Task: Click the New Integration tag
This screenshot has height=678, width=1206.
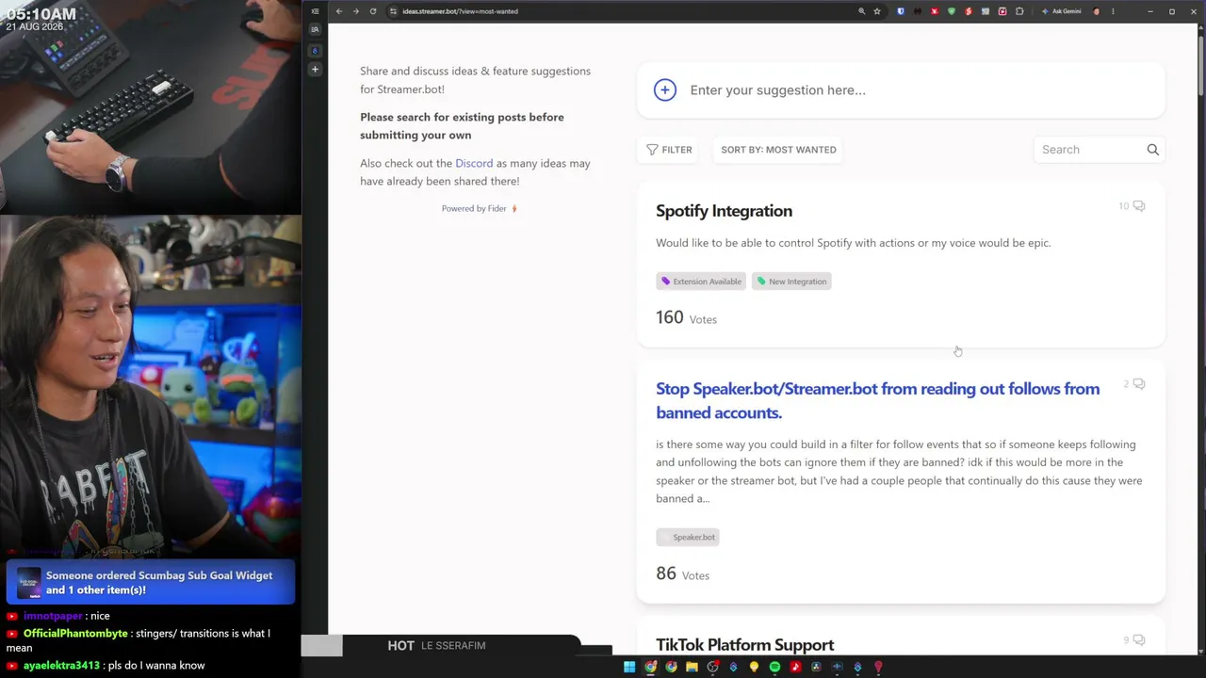Action: pyautogui.click(x=791, y=282)
